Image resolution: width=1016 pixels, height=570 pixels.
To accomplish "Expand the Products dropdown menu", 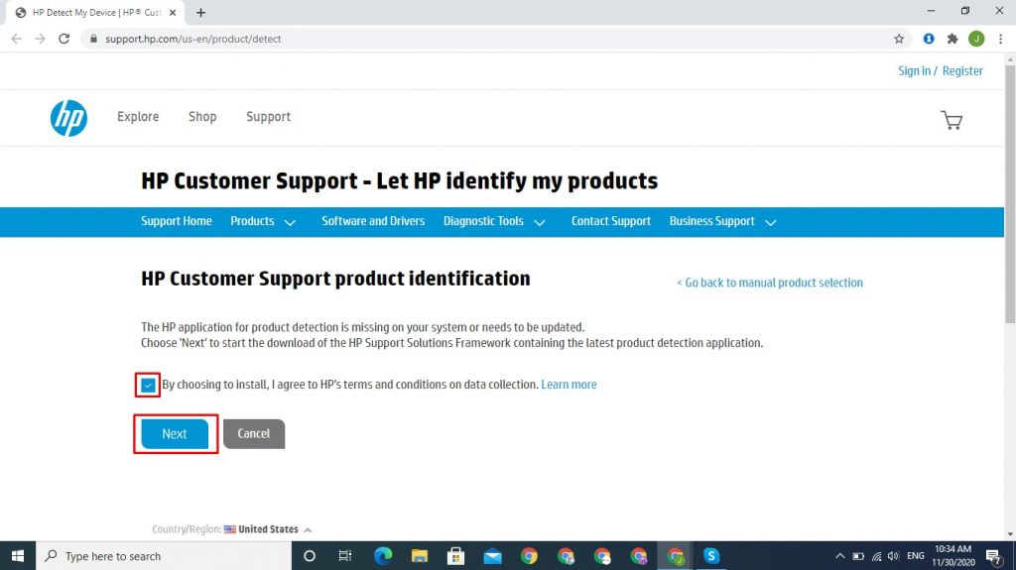I will [263, 222].
